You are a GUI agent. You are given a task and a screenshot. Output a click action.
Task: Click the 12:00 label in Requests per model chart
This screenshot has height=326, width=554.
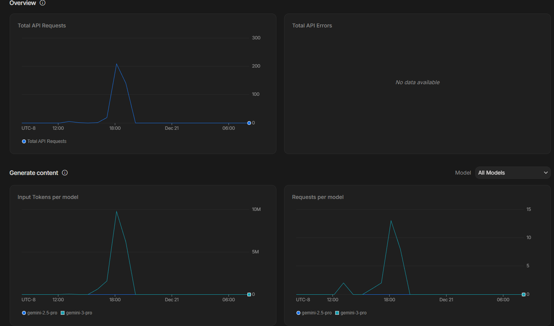pos(332,300)
